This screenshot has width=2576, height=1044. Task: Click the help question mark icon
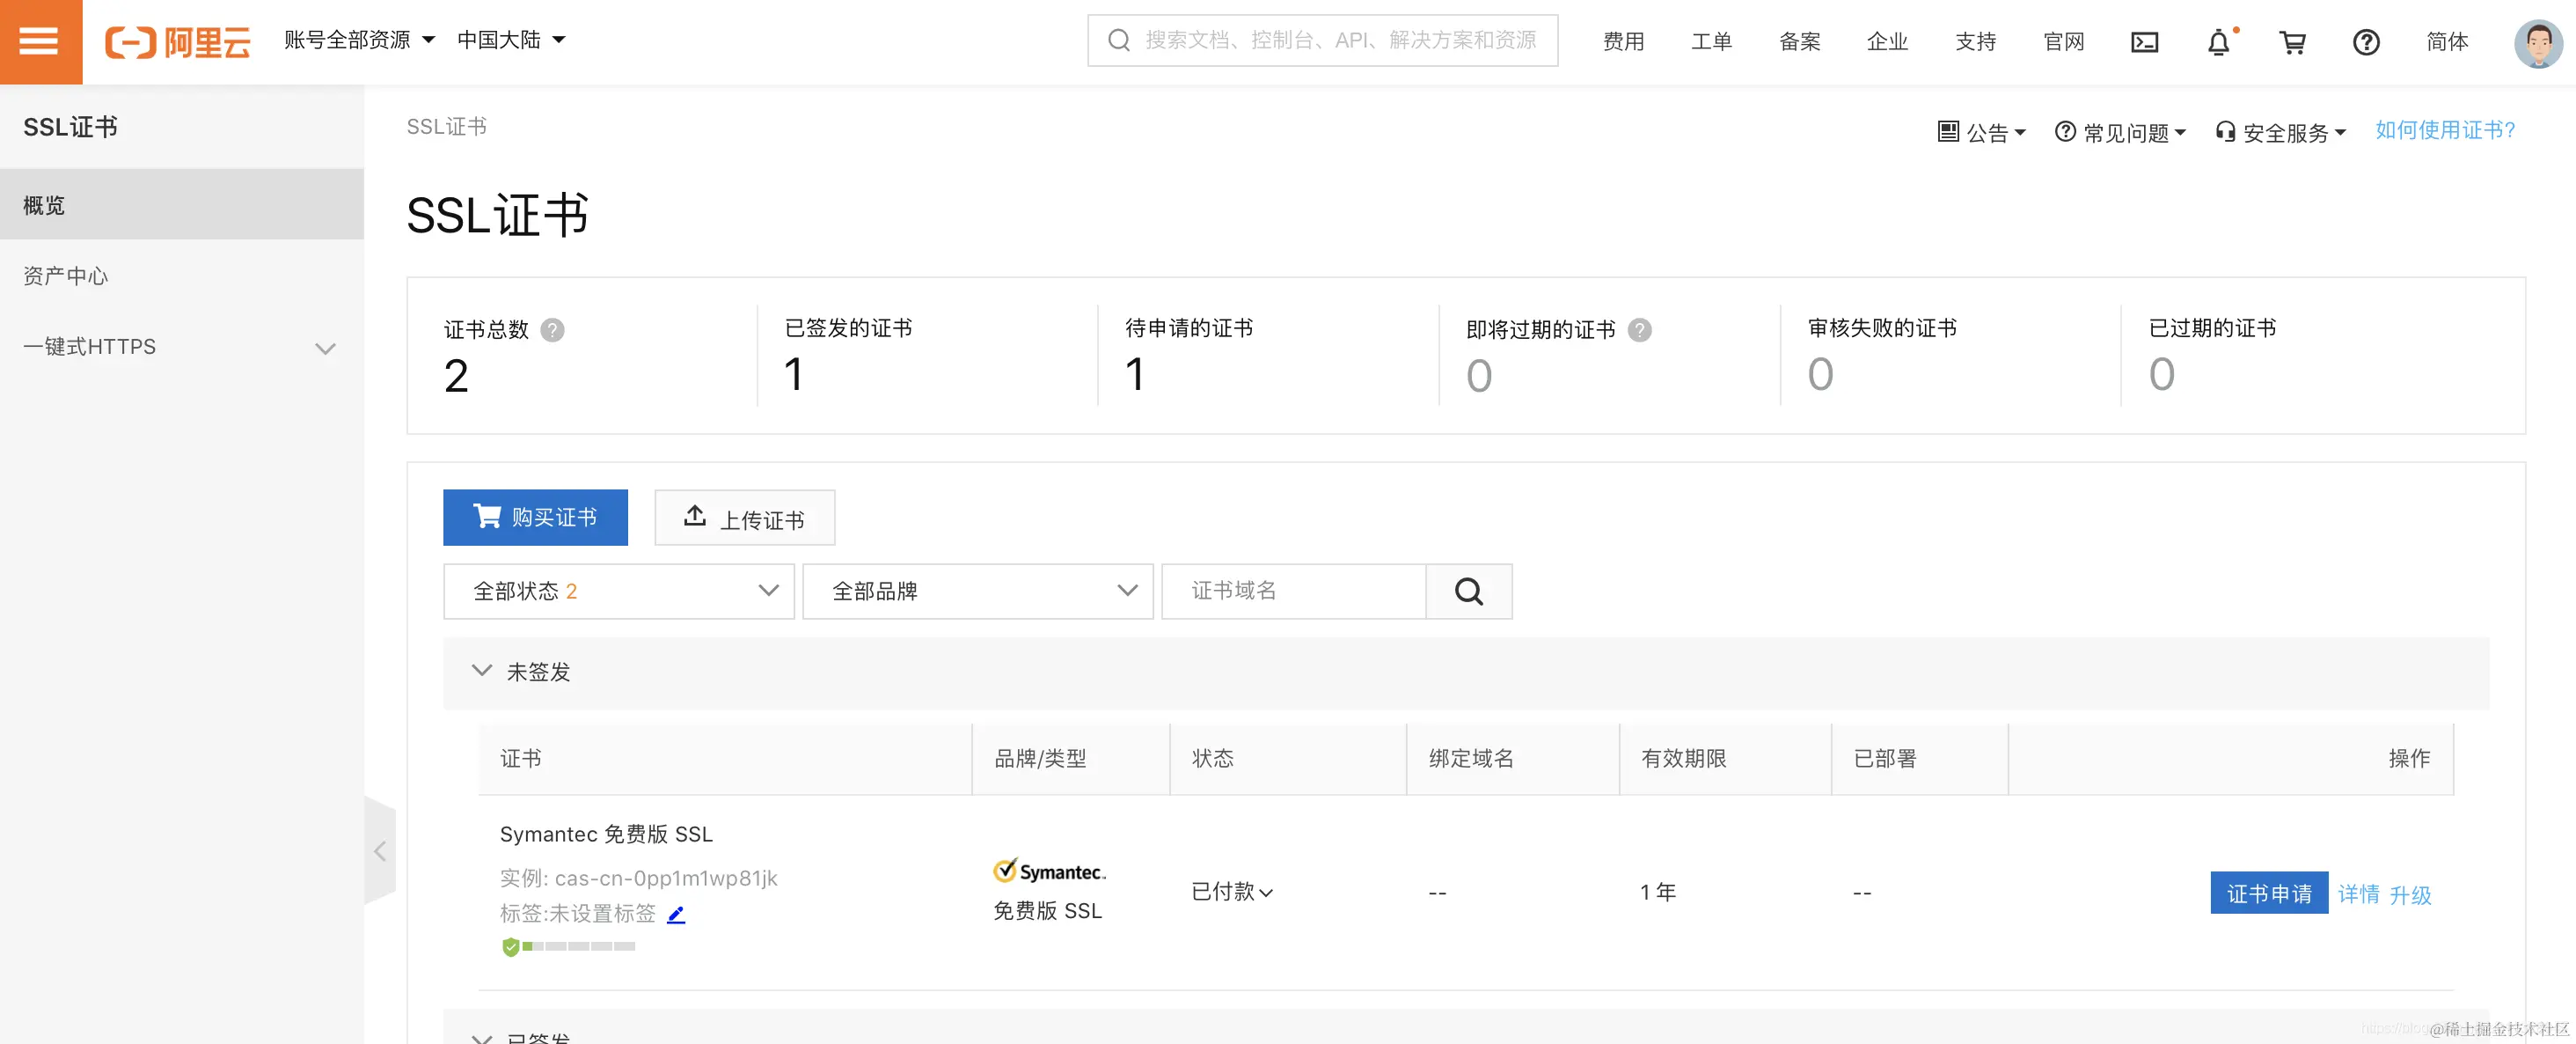[2366, 42]
